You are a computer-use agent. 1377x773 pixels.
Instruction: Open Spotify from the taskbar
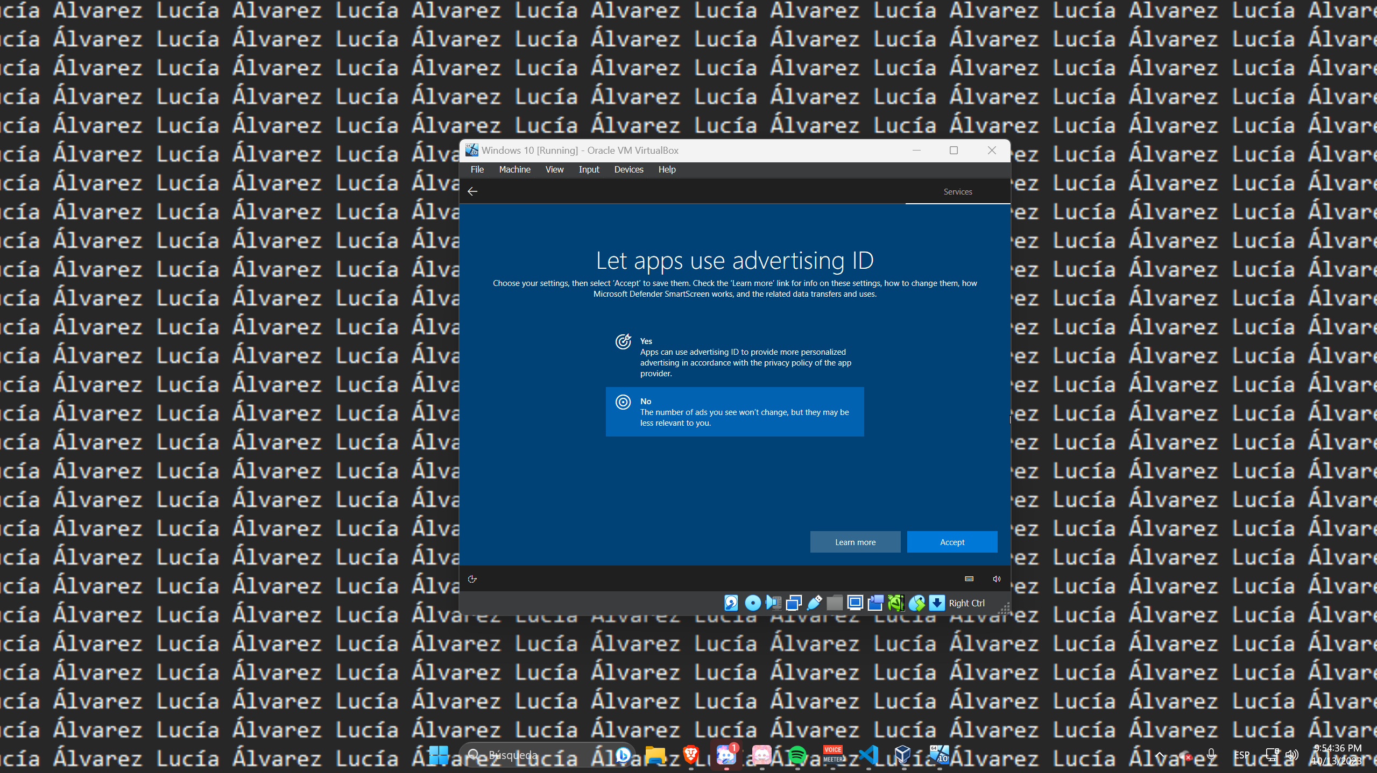point(799,755)
